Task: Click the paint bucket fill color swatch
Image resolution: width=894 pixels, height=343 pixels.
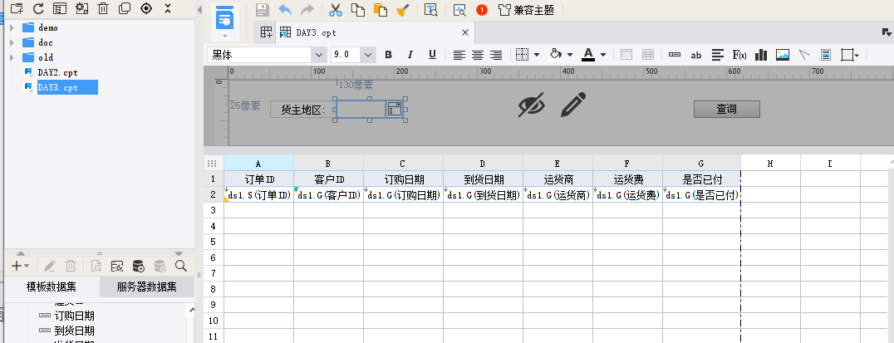Action: [x=555, y=55]
